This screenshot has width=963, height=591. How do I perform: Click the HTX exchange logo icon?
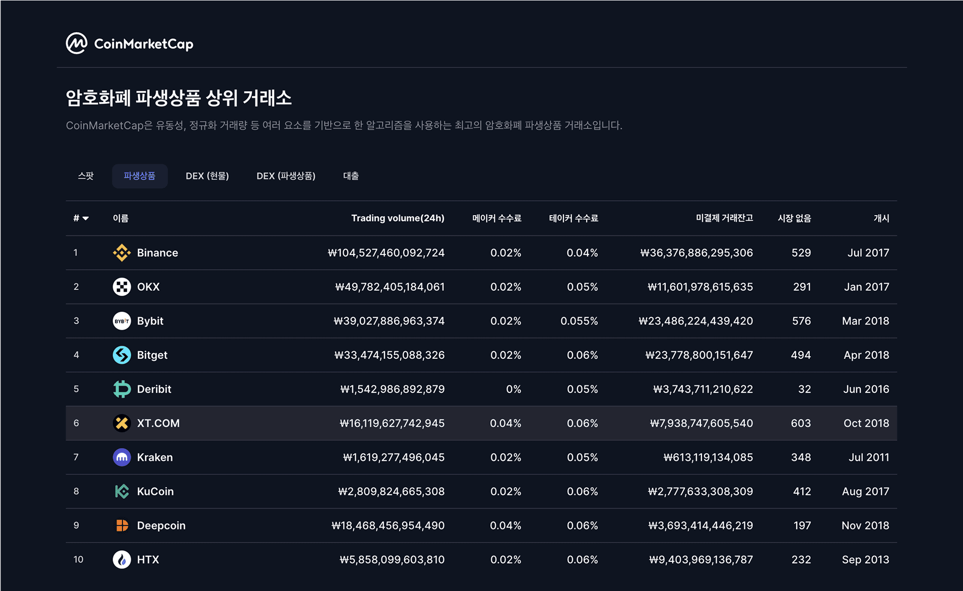[121, 559]
